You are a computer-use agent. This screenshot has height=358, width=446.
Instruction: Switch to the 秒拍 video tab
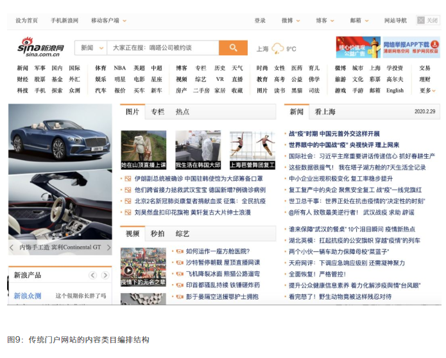pyautogui.click(x=157, y=234)
